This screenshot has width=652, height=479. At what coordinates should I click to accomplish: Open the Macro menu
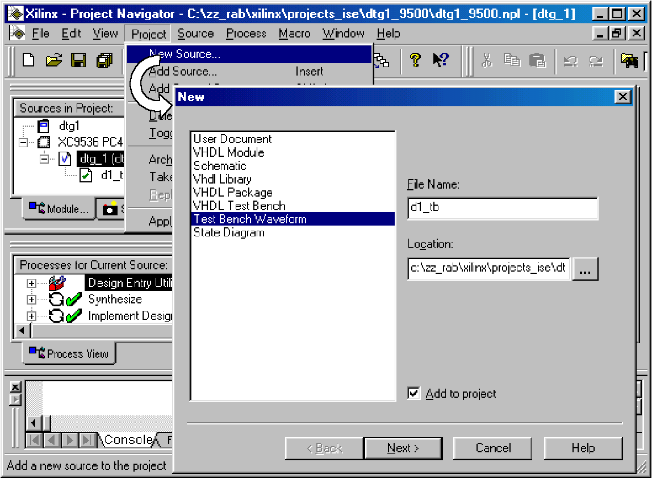(x=294, y=34)
